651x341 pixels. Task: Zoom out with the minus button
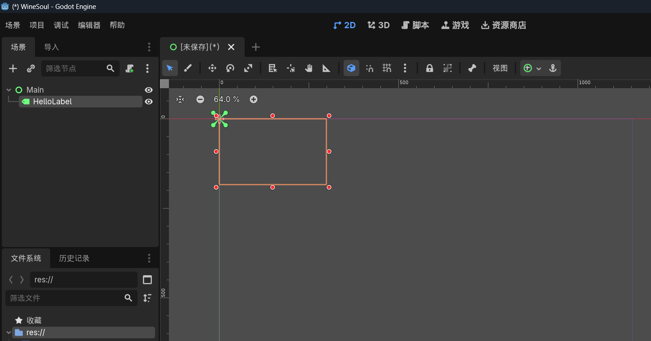(200, 99)
